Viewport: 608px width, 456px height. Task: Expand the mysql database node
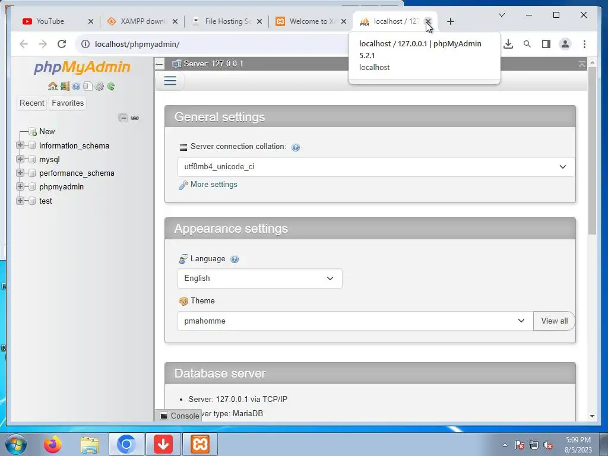pos(20,159)
